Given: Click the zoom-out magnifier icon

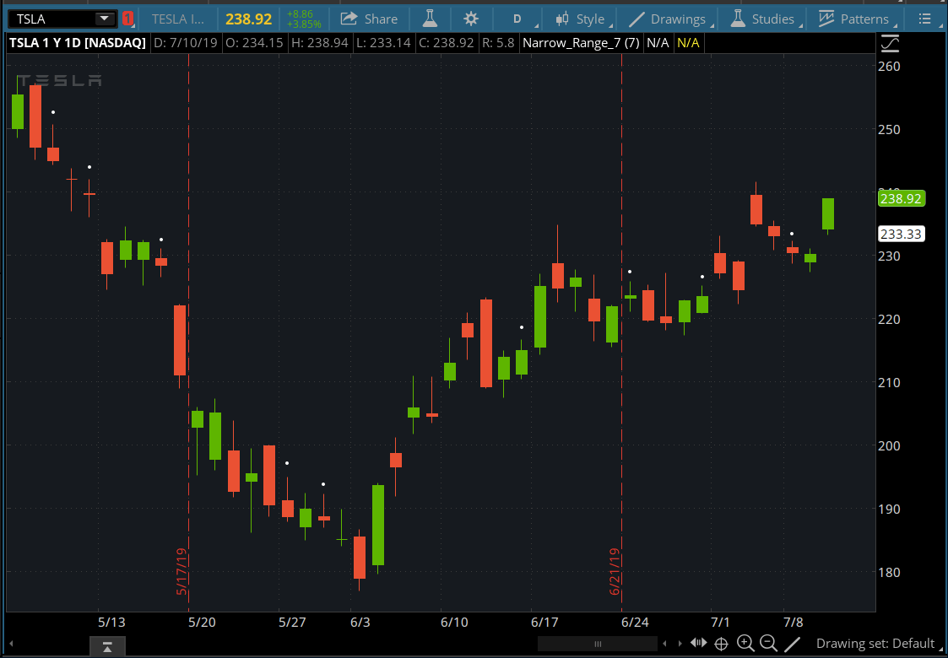Looking at the screenshot, I should (768, 643).
